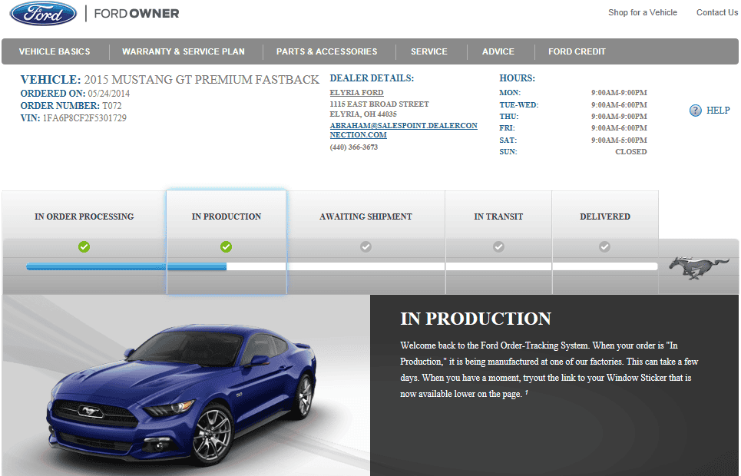The image size is (741, 476).
Task: Click the gray checkmark under In Transit
Action: [498, 246]
